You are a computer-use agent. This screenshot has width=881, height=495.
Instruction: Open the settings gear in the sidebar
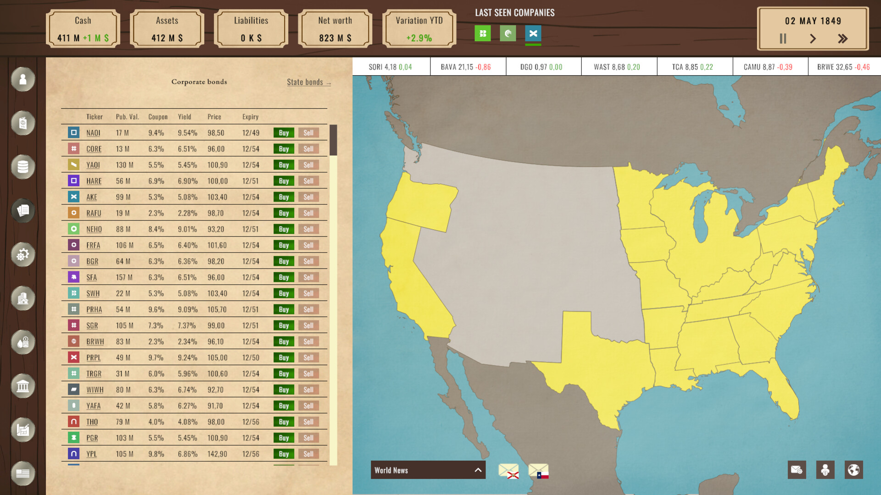[22, 254]
